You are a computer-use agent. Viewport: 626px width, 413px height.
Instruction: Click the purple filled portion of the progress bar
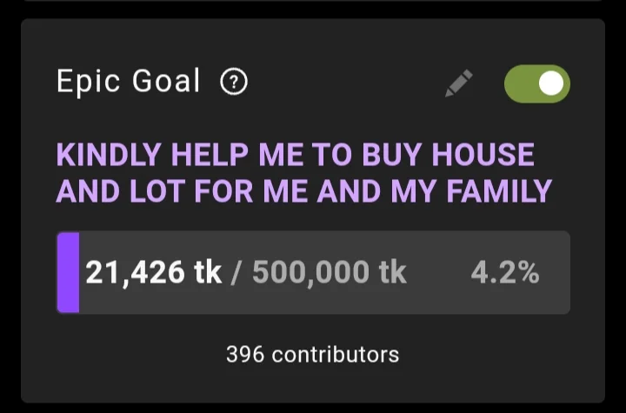pos(68,272)
